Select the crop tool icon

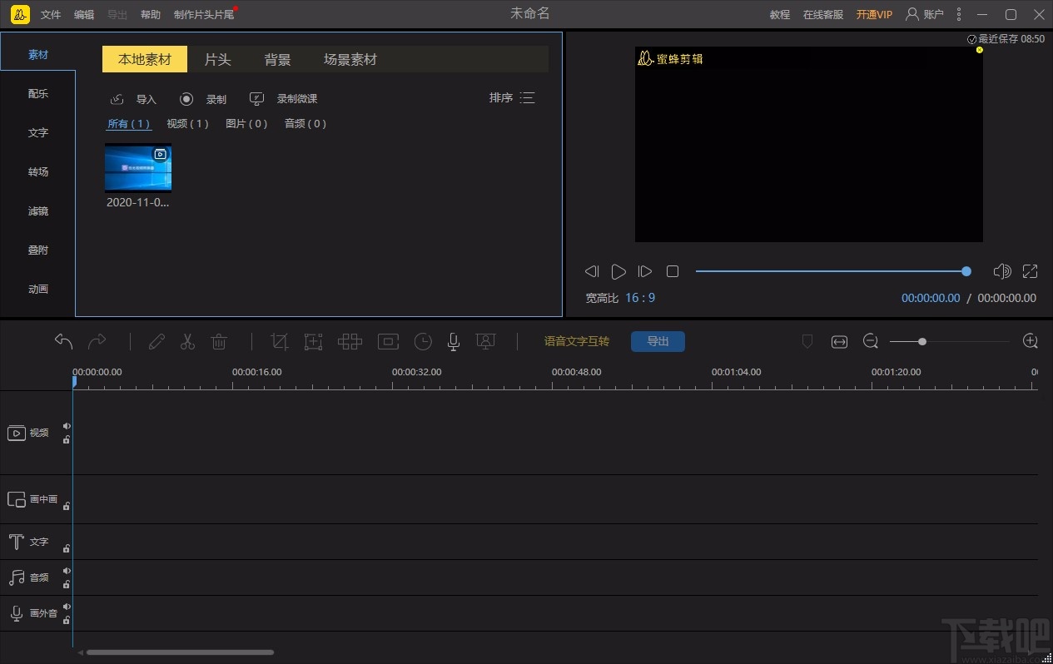pyautogui.click(x=280, y=341)
